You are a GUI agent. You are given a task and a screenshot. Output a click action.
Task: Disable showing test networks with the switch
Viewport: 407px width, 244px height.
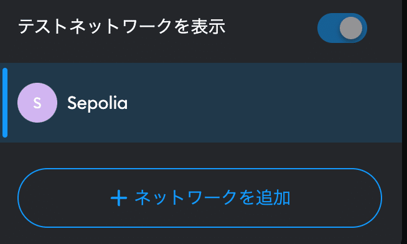click(342, 28)
